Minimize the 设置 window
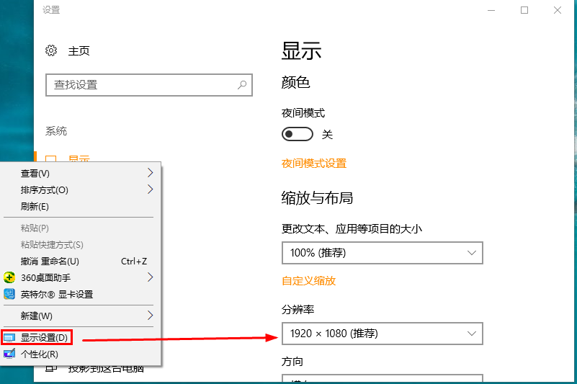The width and height of the screenshot is (577, 384). [x=491, y=10]
